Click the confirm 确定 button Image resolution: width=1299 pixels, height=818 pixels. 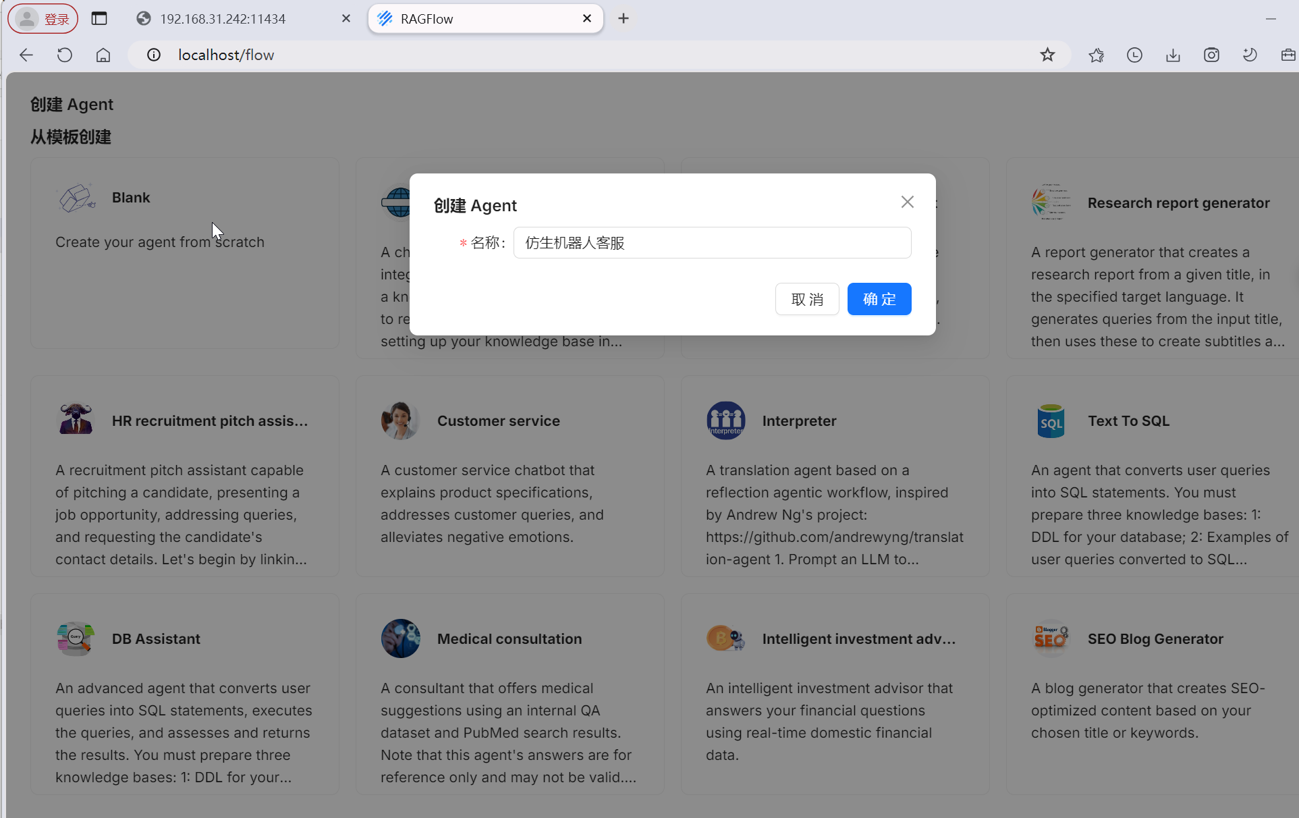(879, 299)
